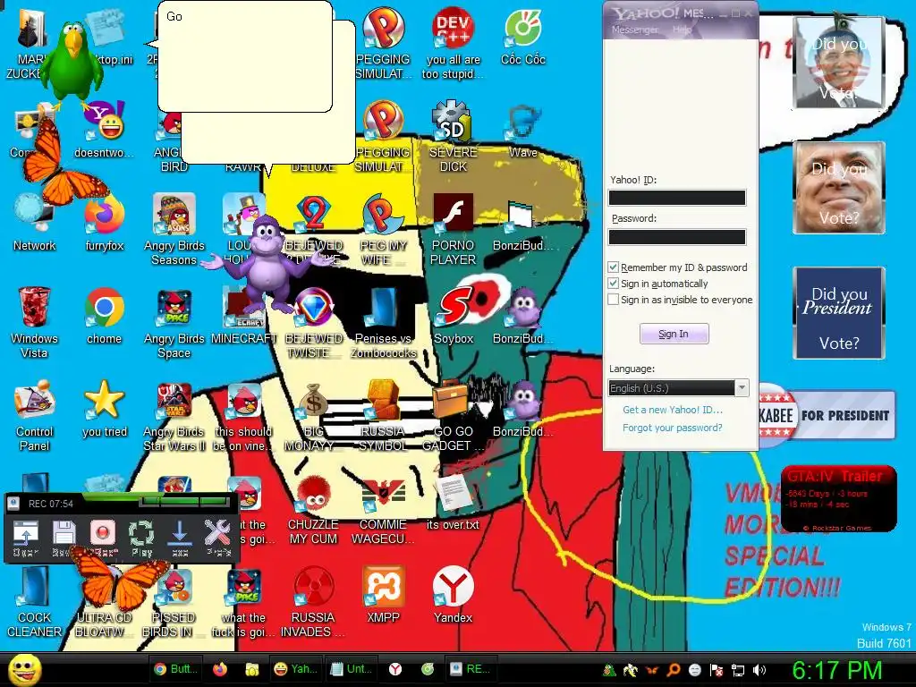Select the MINECRAFT desktop icon
Viewport: 916px width, 687px height.
pyautogui.click(x=243, y=316)
